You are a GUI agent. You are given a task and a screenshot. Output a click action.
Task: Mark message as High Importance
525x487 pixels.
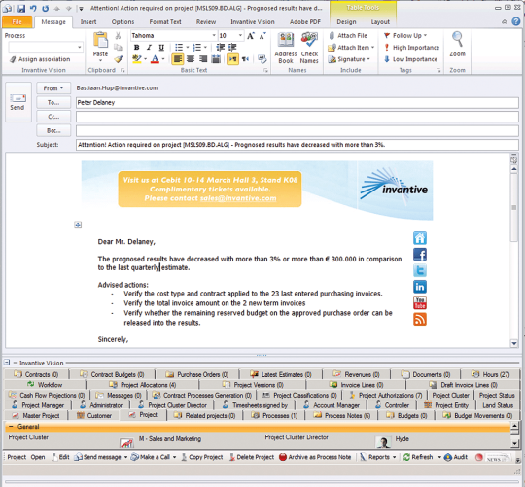[411, 48]
